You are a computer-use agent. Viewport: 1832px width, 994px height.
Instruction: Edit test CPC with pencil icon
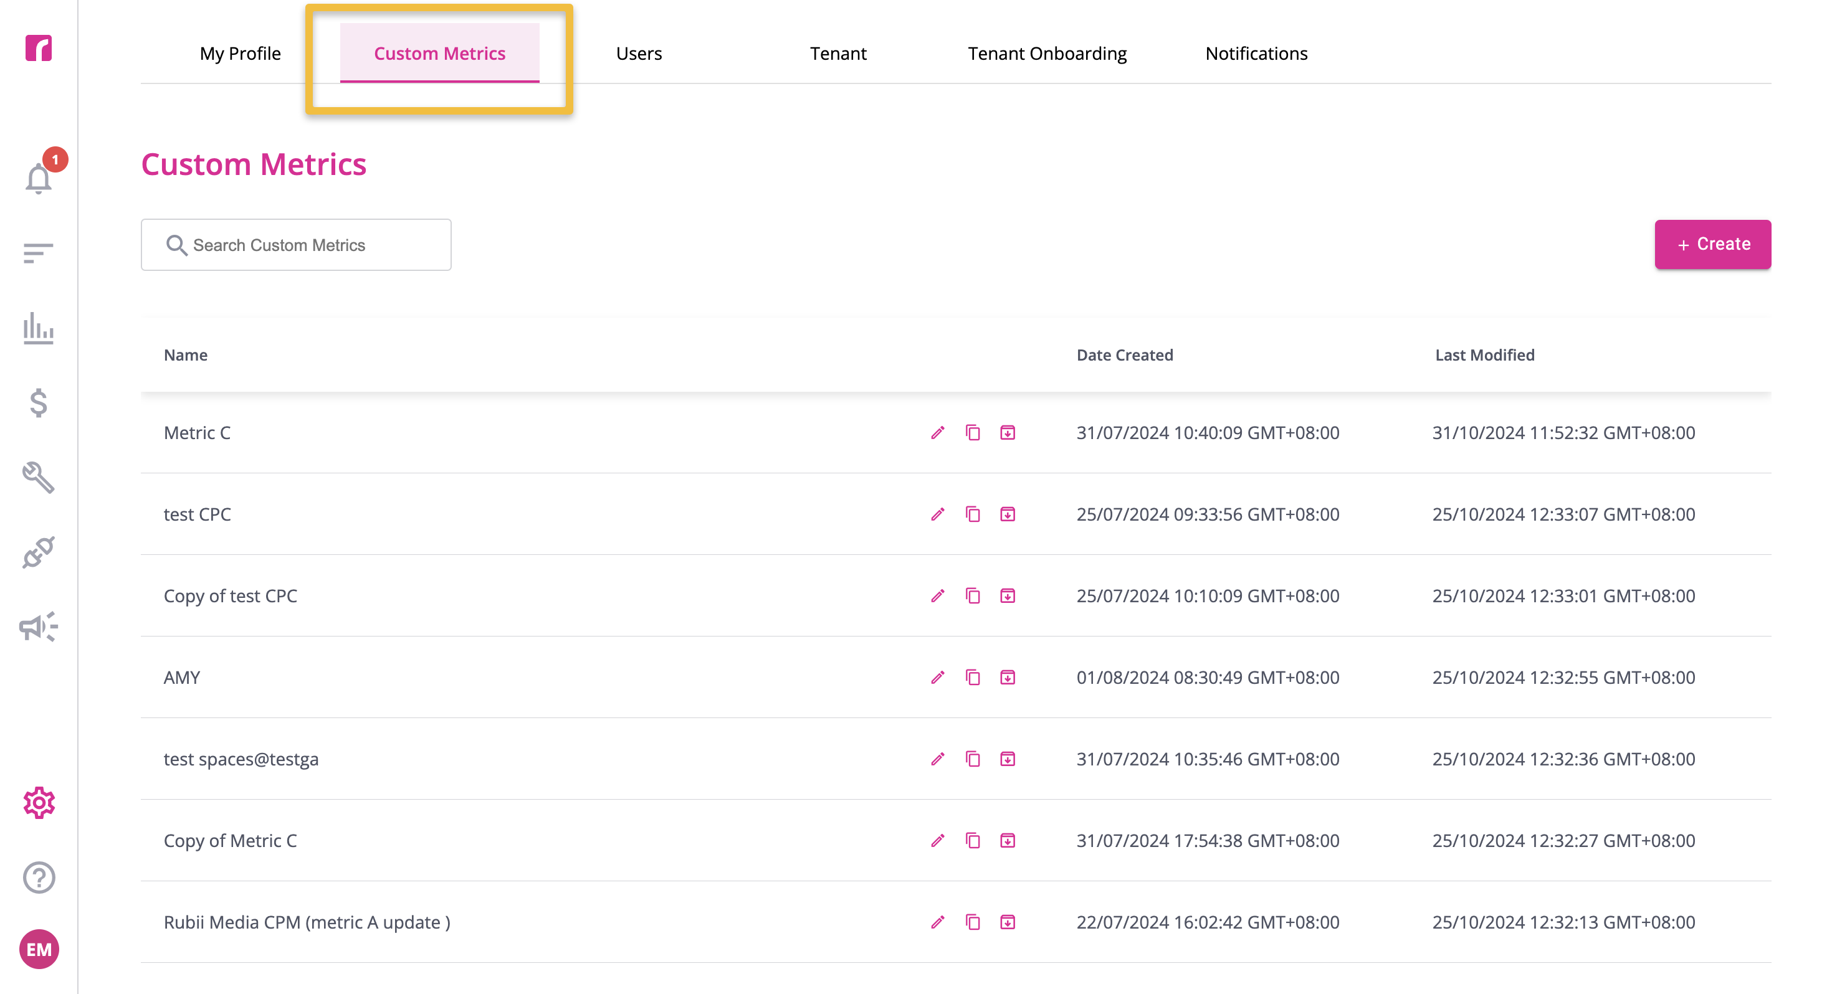(938, 514)
